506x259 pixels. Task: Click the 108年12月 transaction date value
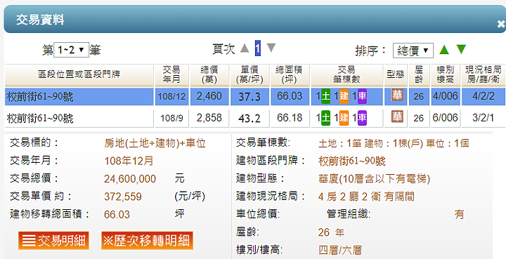pyautogui.click(x=129, y=161)
